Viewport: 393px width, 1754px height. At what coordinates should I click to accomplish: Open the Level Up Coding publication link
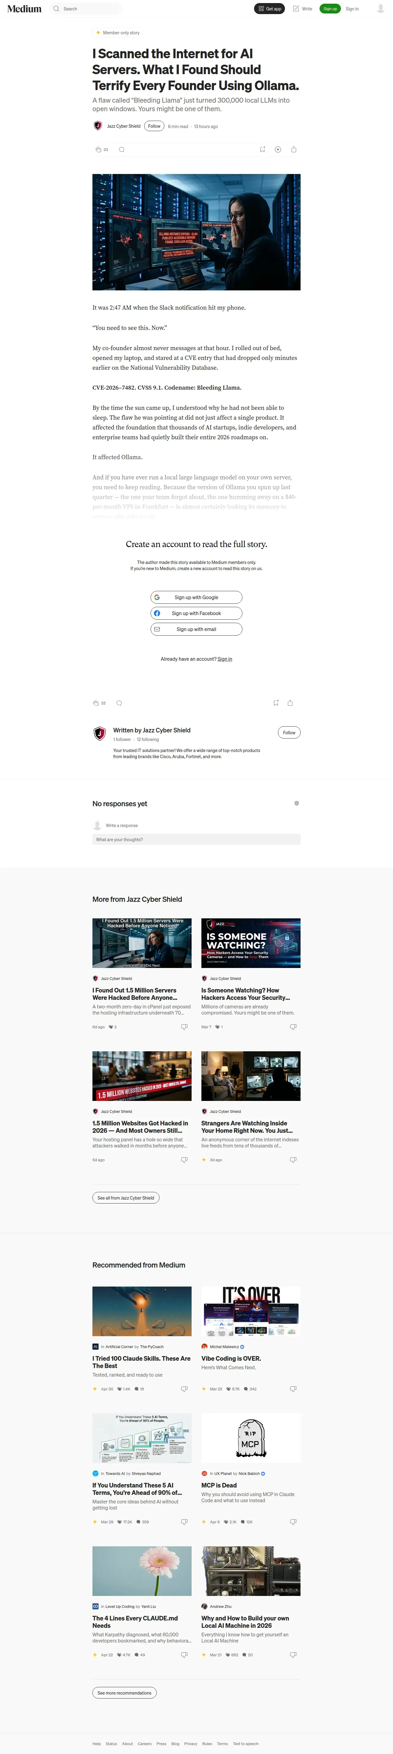coord(120,1606)
